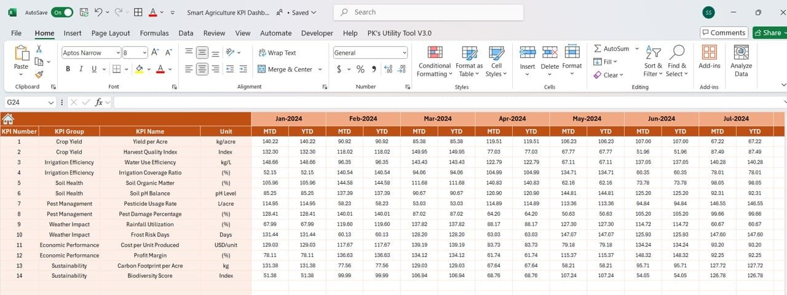Apply yellow Fill Color
The image size is (787, 295).
coord(140,69)
